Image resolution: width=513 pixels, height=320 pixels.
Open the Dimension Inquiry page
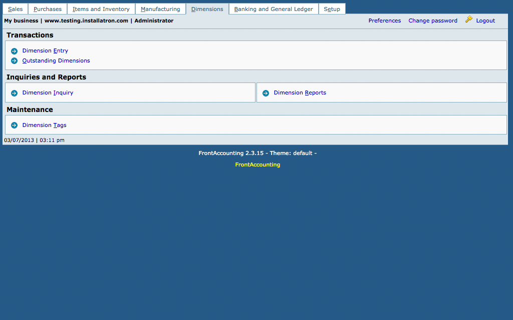pyautogui.click(x=48, y=92)
